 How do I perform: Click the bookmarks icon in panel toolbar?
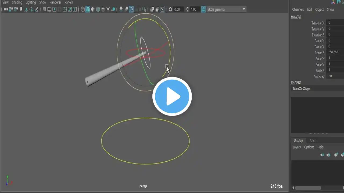pyautogui.click(x=21, y=9)
